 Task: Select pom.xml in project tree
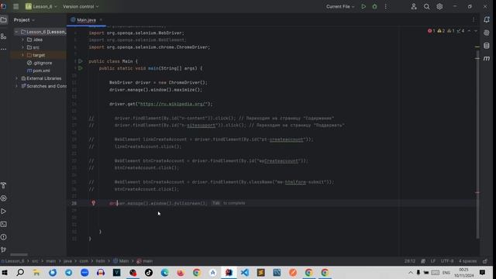coord(41,71)
